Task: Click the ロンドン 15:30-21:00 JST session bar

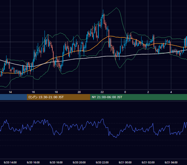Action: [58, 97]
